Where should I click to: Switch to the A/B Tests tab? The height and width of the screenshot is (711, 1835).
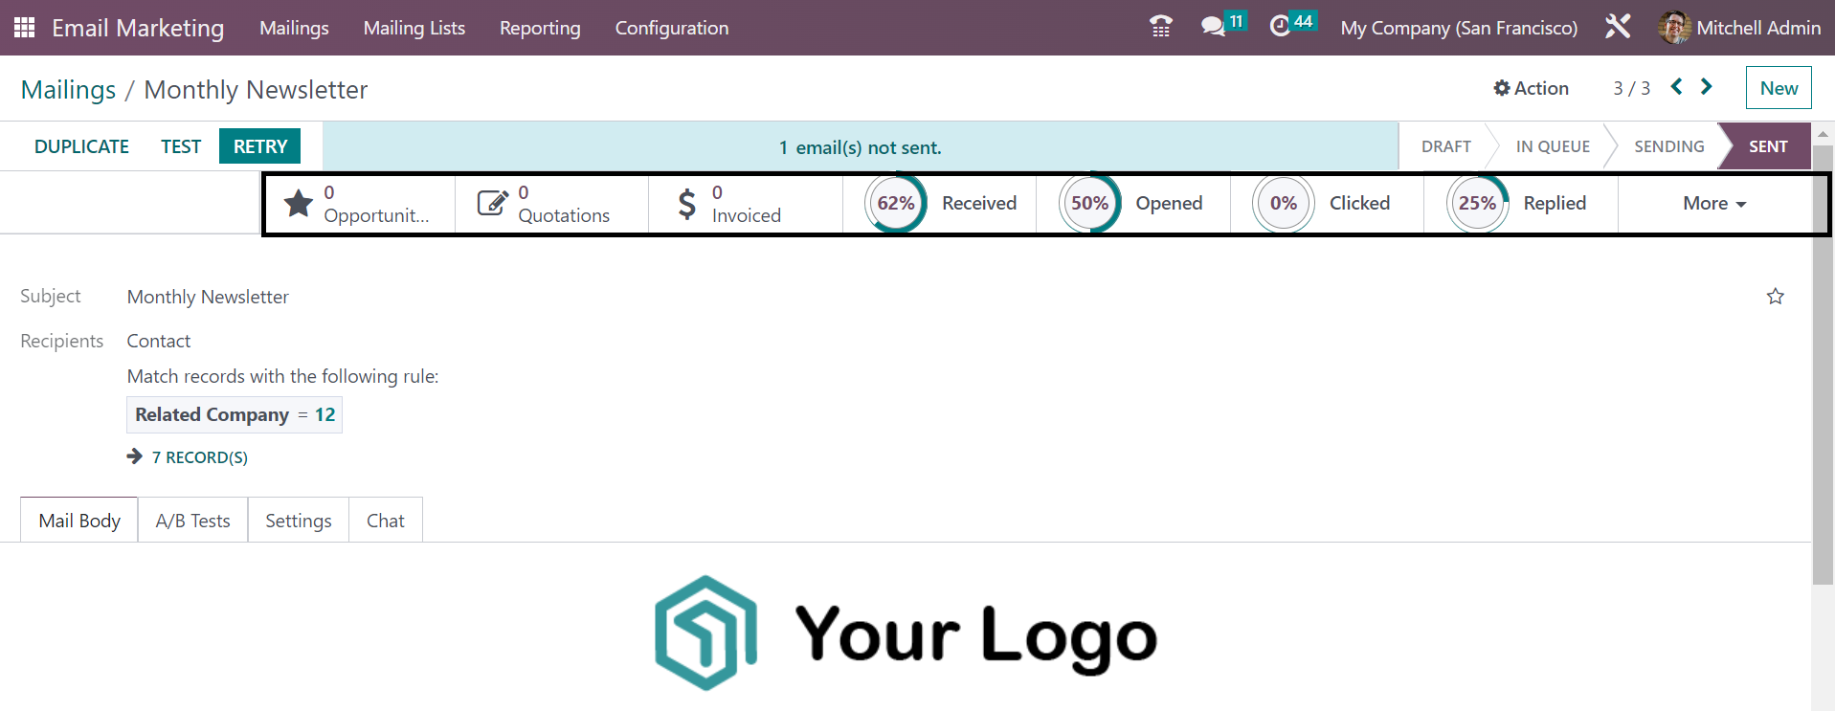(x=192, y=520)
